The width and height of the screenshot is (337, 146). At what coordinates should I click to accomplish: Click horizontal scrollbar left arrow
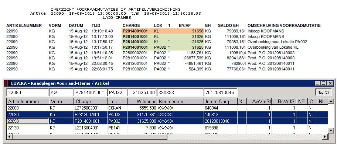[8, 136]
